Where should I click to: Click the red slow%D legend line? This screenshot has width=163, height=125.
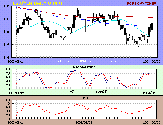click(x=90, y=92)
